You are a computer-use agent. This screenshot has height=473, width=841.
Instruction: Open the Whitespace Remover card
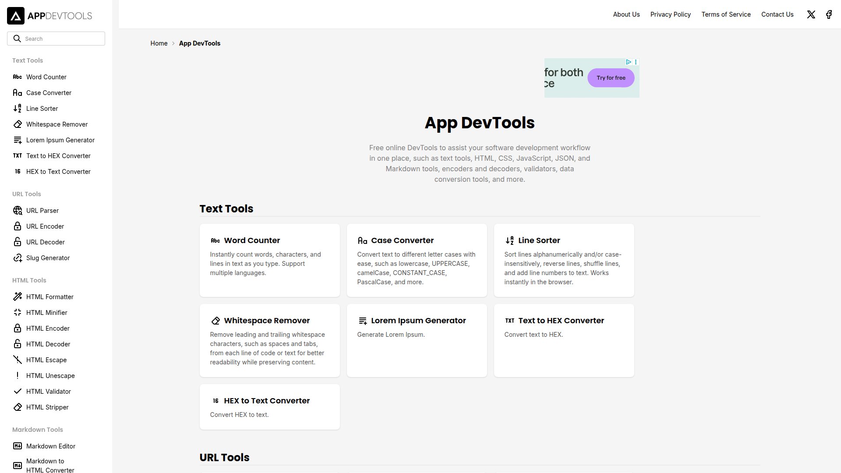pyautogui.click(x=270, y=340)
